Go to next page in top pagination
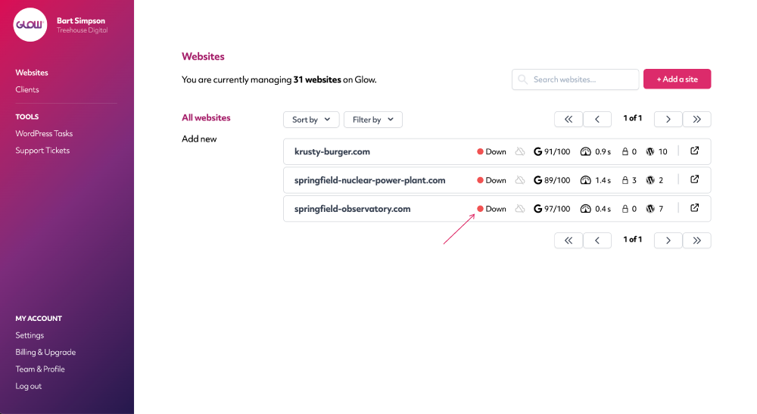Viewport: 757px width, 414px height. pos(668,119)
